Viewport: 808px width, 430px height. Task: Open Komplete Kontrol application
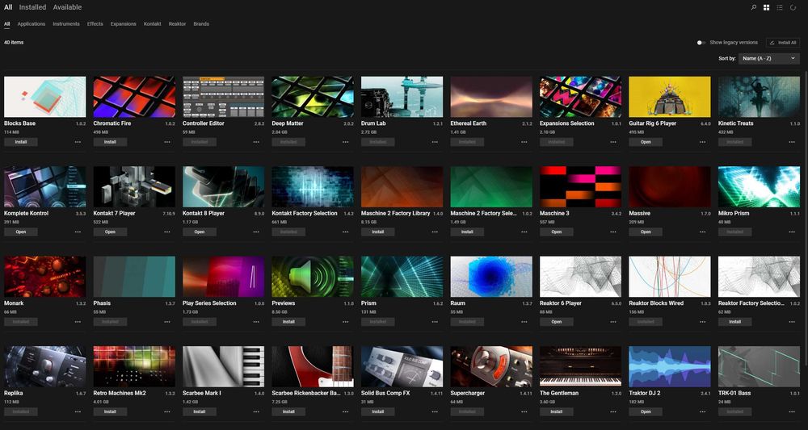pyautogui.click(x=21, y=232)
